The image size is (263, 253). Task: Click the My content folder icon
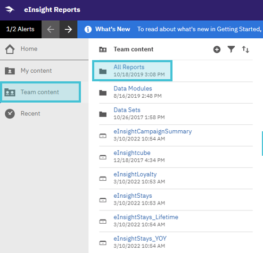(10, 71)
